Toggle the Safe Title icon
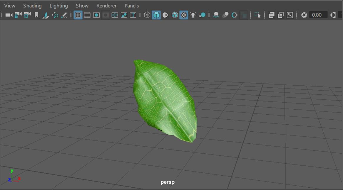 [x=133, y=15]
